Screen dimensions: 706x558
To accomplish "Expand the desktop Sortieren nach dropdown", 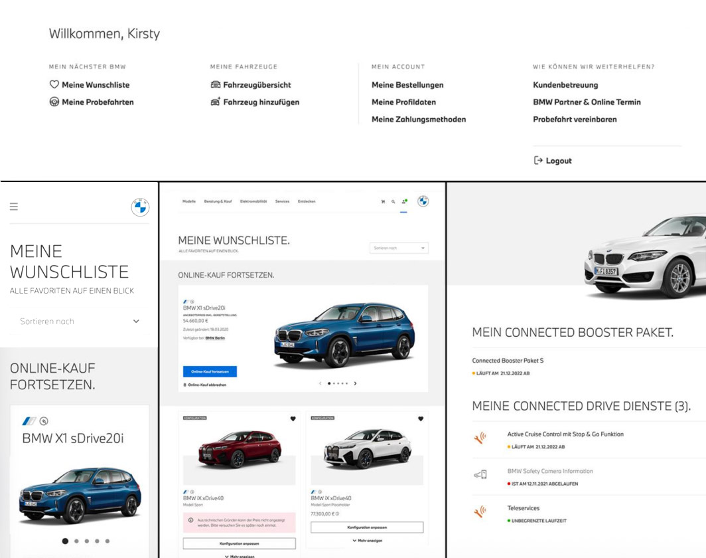I will pyautogui.click(x=399, y=248).
